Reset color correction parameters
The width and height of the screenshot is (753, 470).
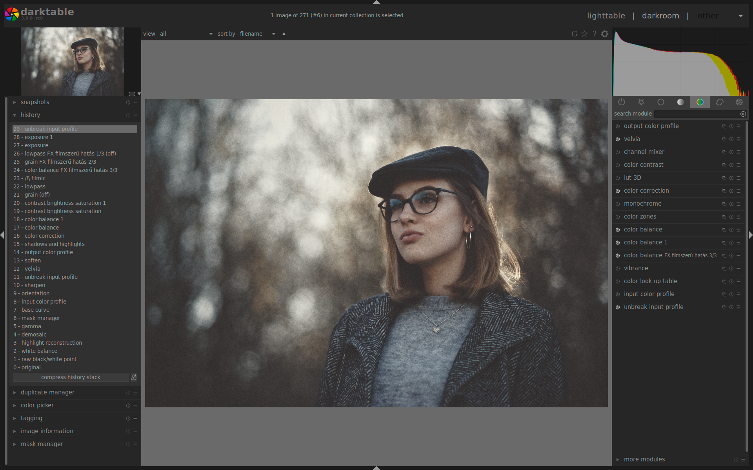click(731, 191)
